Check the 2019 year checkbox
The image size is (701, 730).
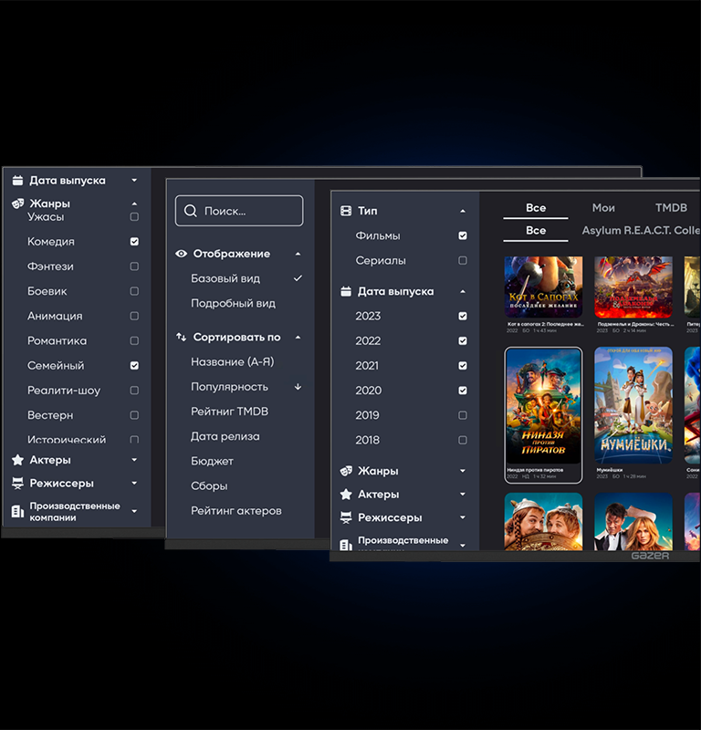pyautogui.click(x=463, y=415)
